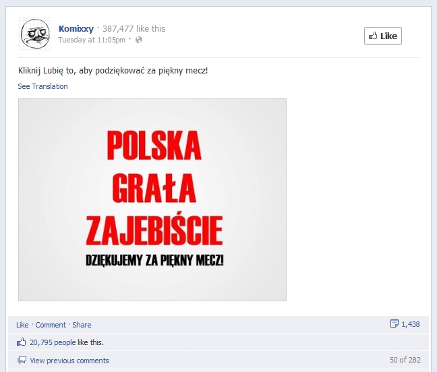Click Share below the post image

tap(82, 325)
